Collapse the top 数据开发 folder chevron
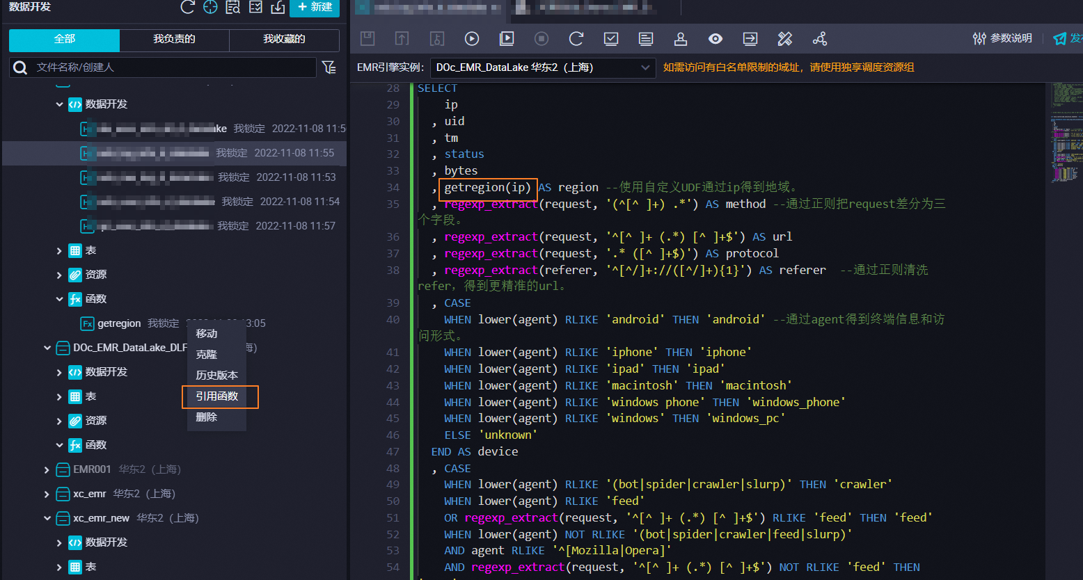The height and width of the screenshot is (580, 1083). coord(60,104)
